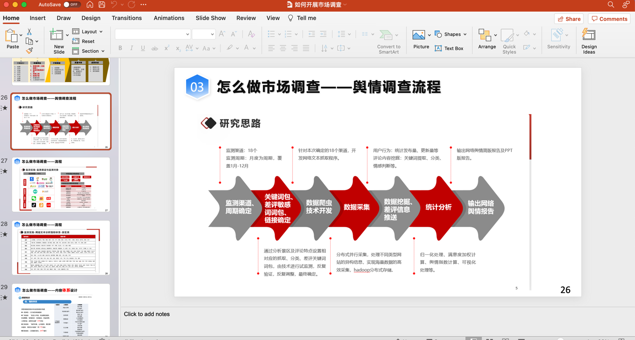Open the Slide Show tab
Image resolution: width=635 pixels, height=340 pixels.
coord(211,18)
